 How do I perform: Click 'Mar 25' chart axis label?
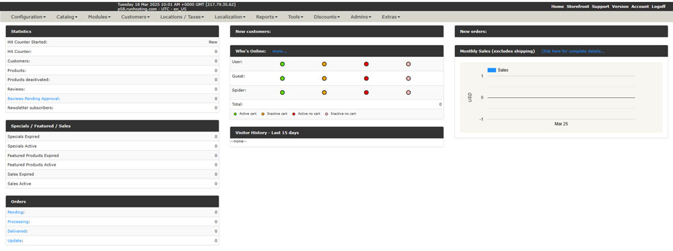click(x=561, y=123)
